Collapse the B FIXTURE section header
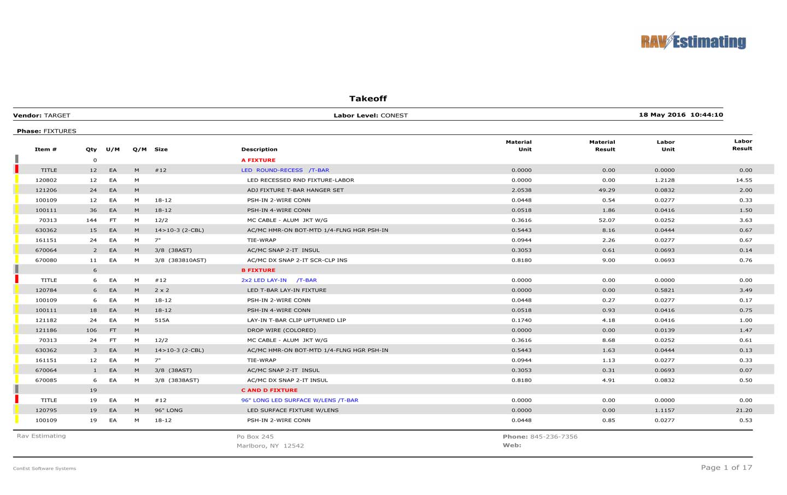 [x=259, y=270]
